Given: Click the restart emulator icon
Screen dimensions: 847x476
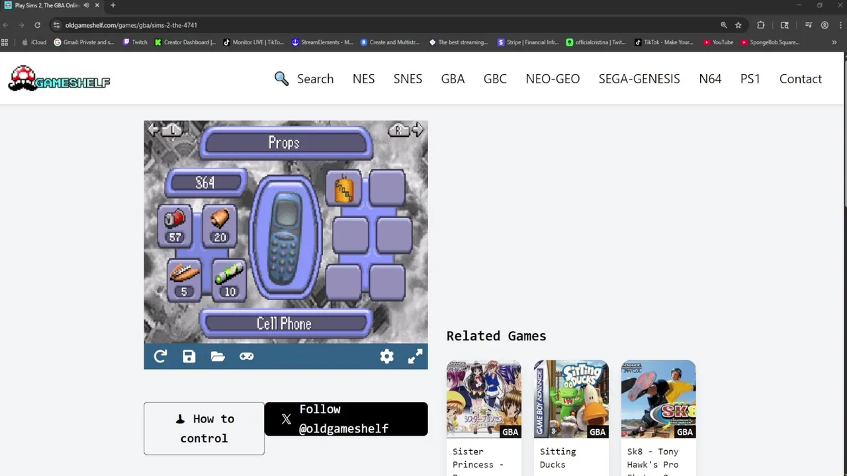Looking at the screenshot, I should (160, 356).
